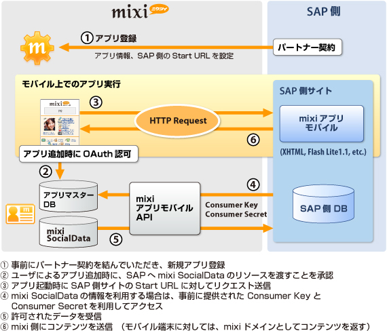Click the "アプリ登録" label

click(115, 39)
